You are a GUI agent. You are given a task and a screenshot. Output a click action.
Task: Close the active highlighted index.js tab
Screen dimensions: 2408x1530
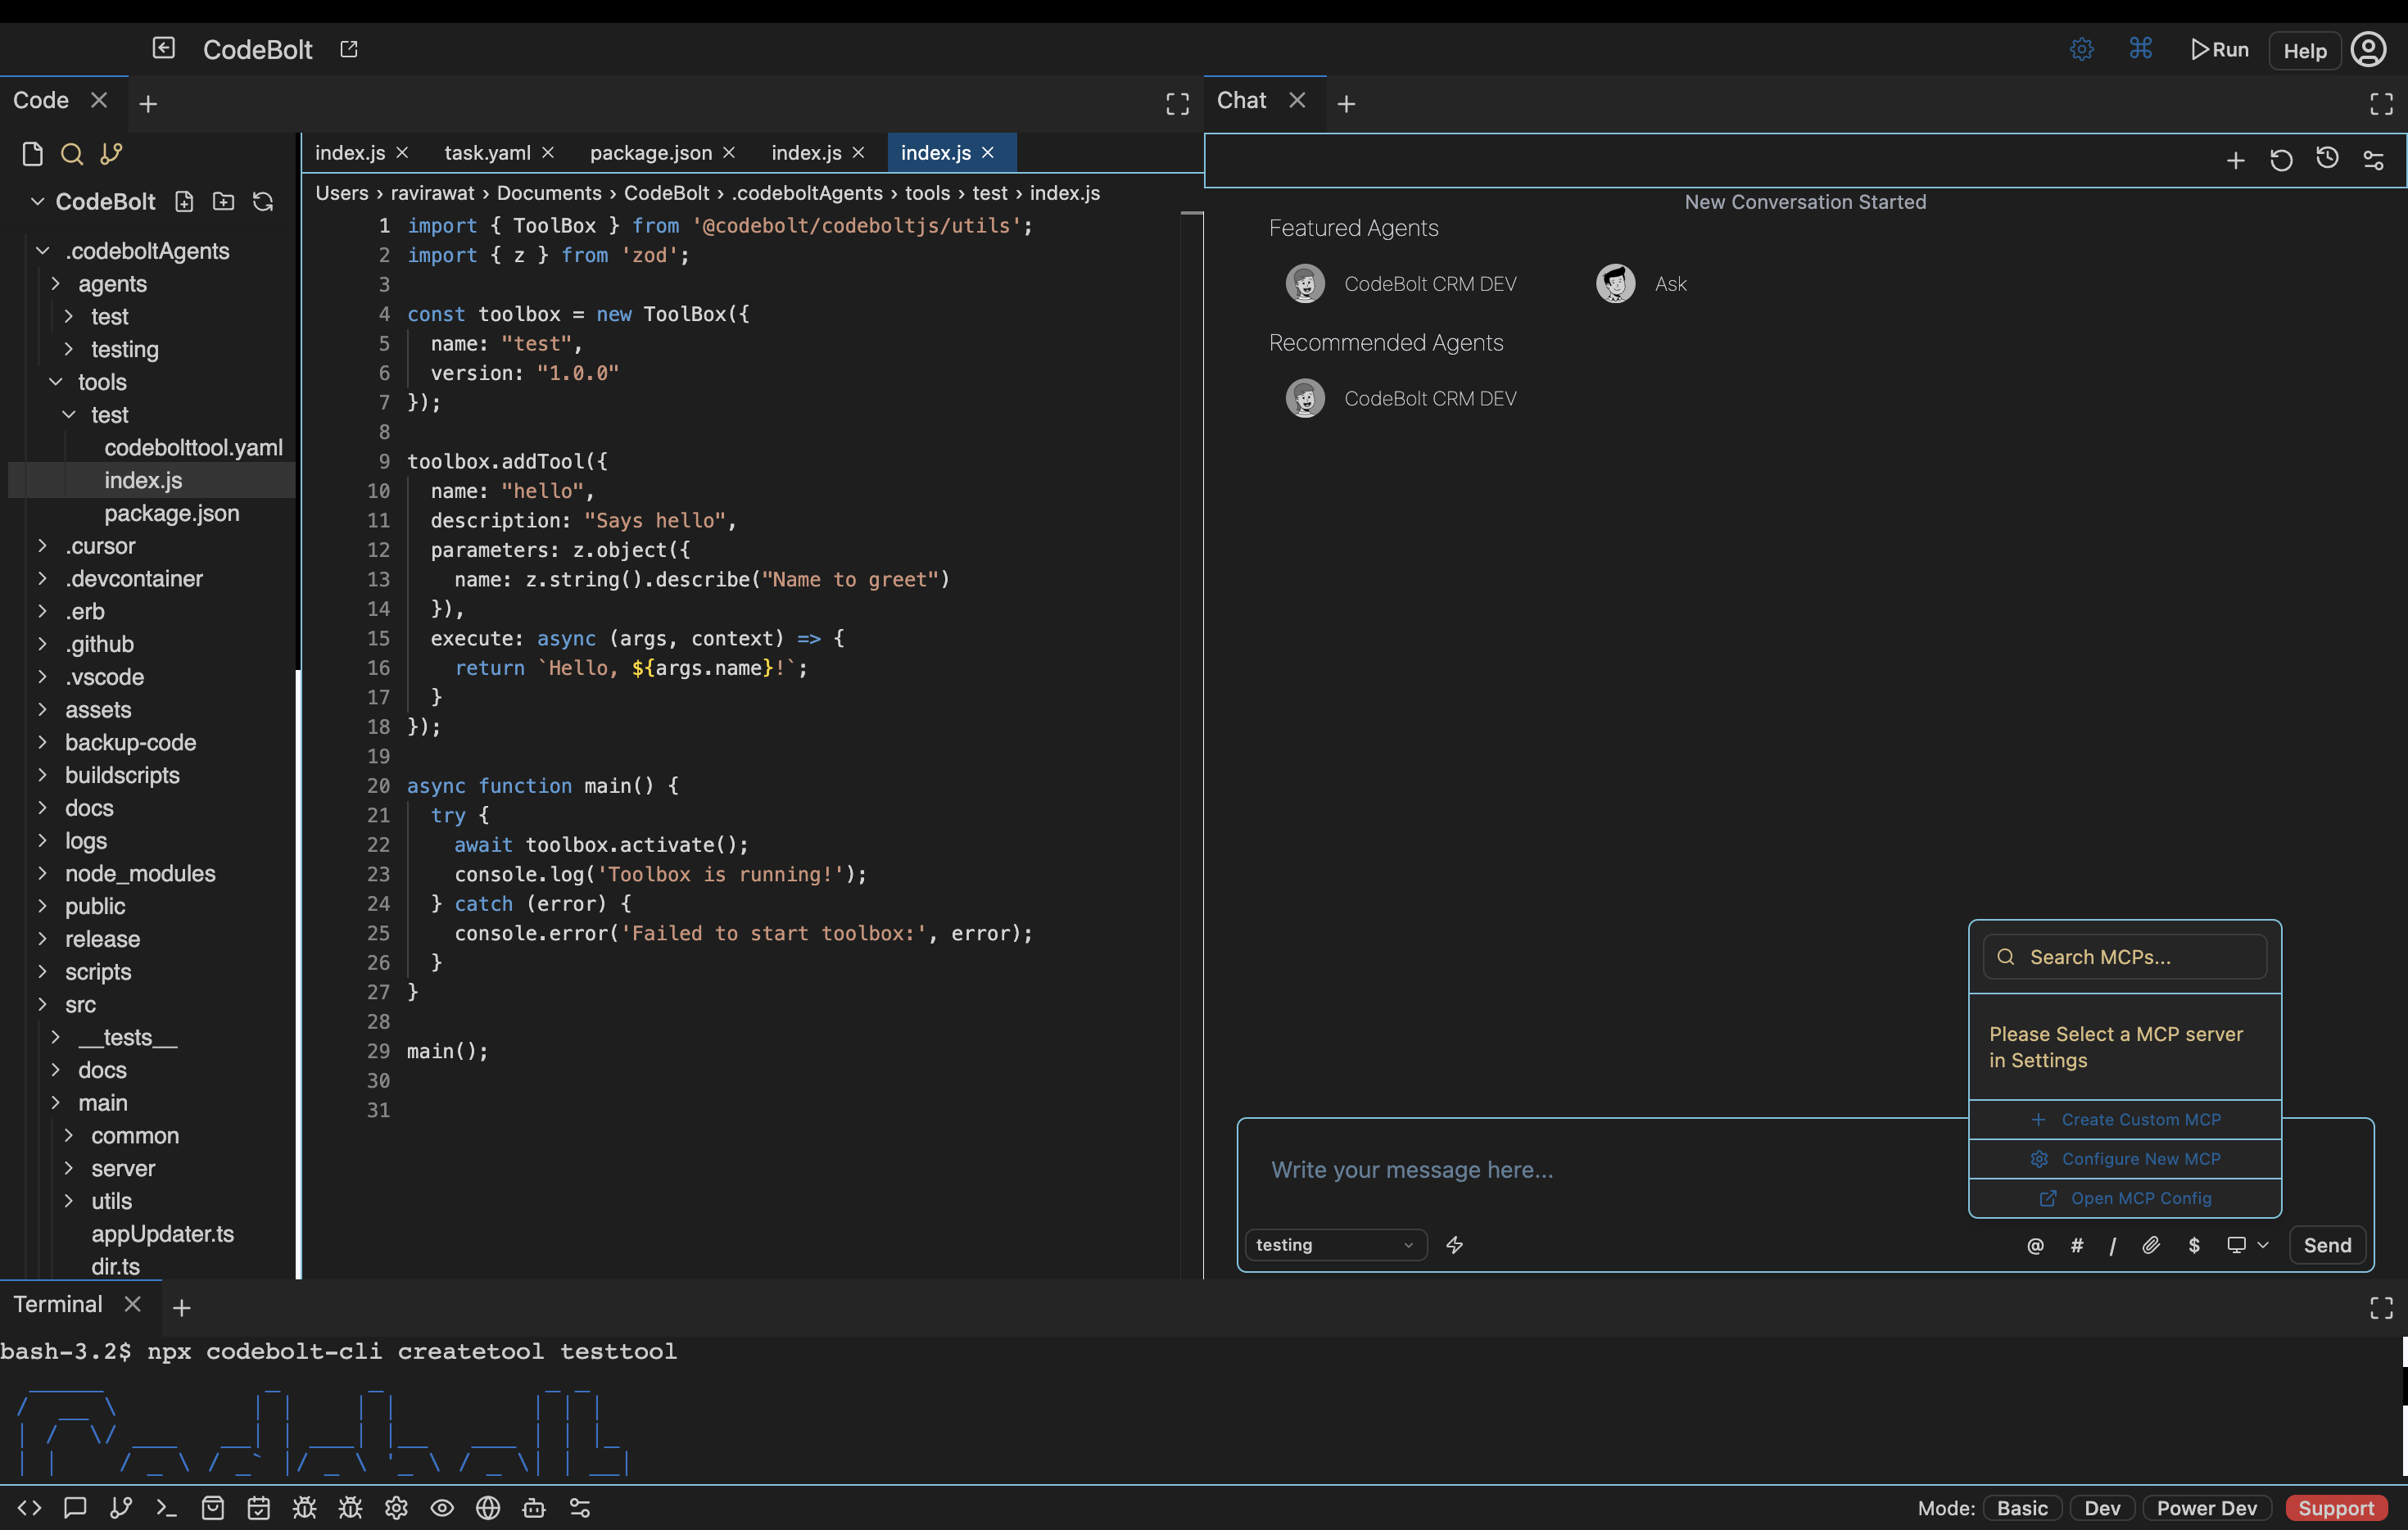988,153
